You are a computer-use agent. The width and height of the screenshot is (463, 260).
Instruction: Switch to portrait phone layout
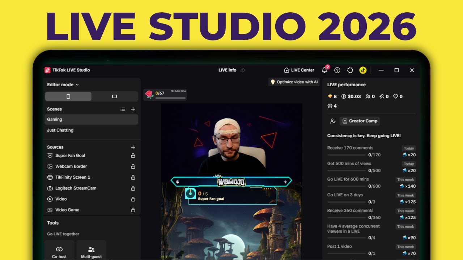coord(68,96)
